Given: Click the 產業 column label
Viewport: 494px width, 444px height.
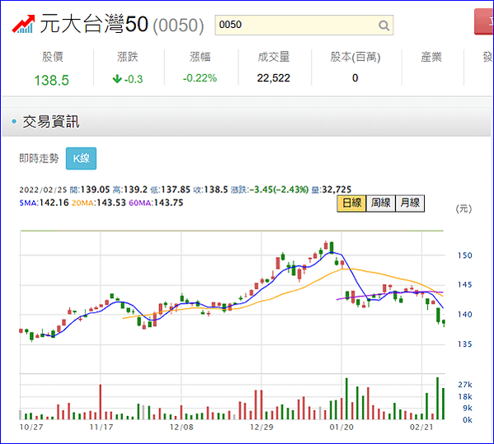Looking at the screenshot, I should coord(431,57).
